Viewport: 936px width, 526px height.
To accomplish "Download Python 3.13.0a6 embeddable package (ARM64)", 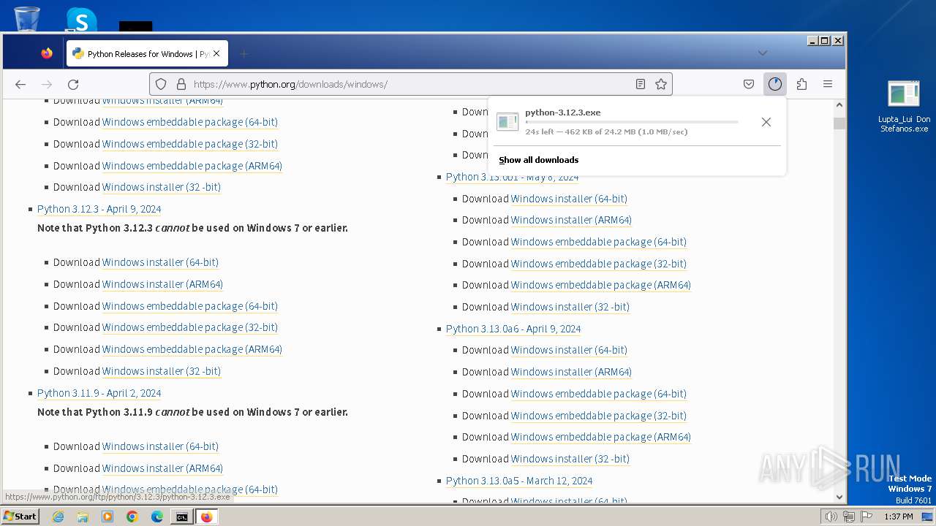I will 601,437.
